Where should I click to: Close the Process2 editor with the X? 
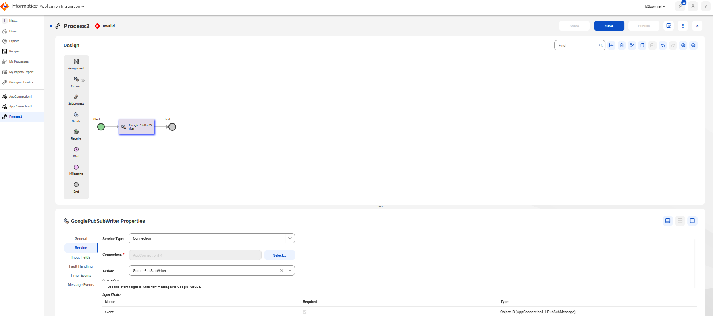pyautogui.click(x=697, y=26)
